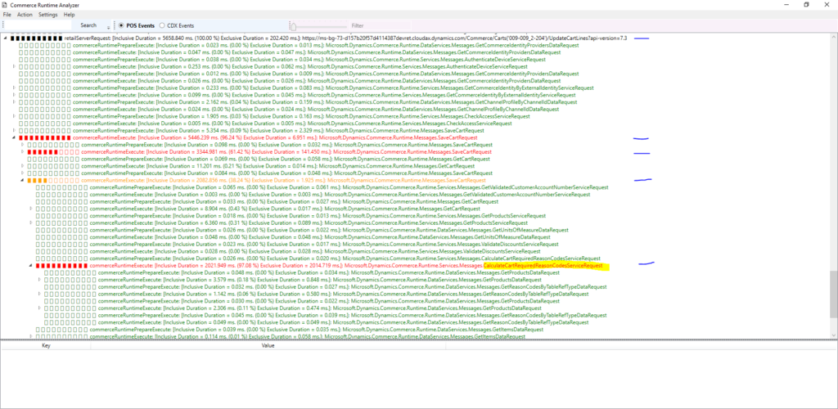Select the ValidateDiscountsServiceRequest 0.028 ms row

[x=315, y=251]
